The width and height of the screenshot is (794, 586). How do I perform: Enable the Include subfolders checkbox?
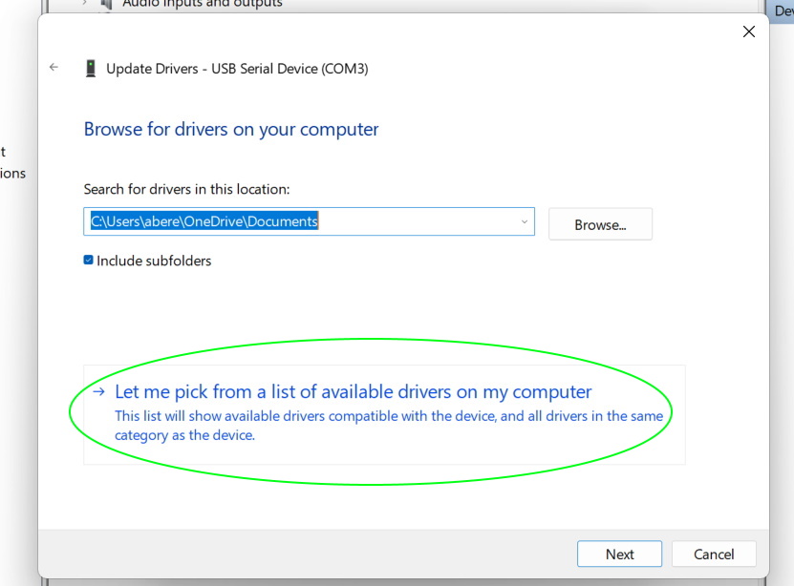tap(88, 260)
